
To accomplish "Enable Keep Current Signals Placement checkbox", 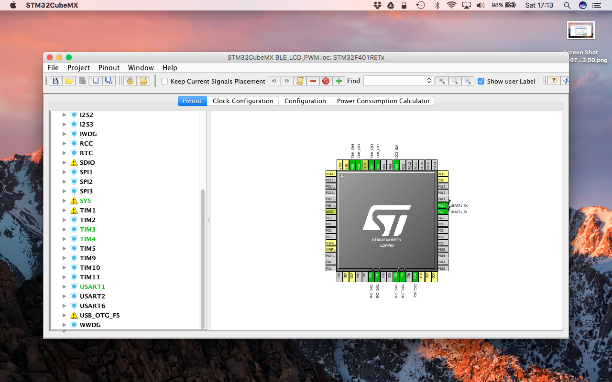I will (x=164, y=81).
